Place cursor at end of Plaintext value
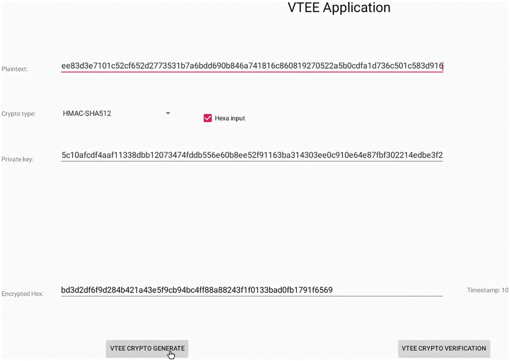510x361 pixels. (x=442, y=66)
